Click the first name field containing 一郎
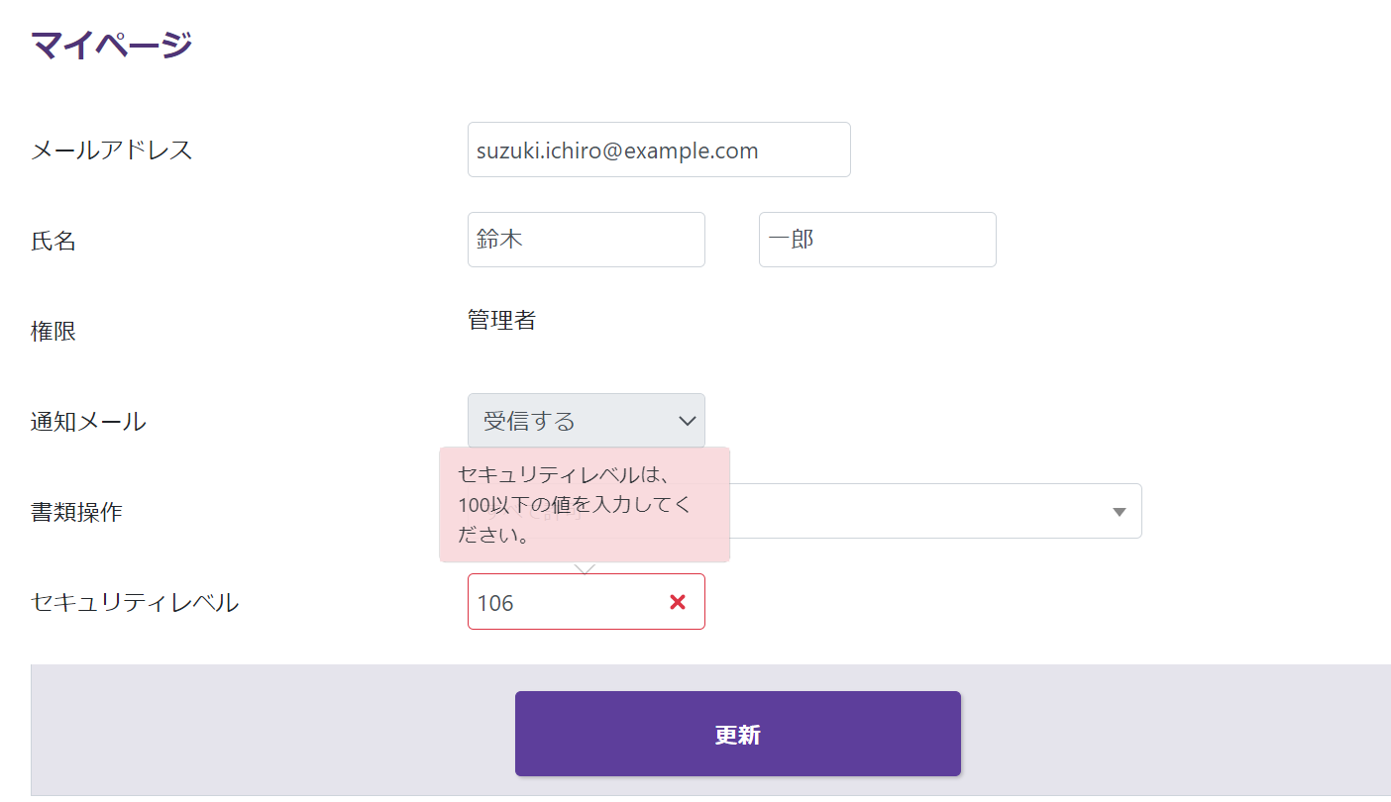 (x=877, y=240)
